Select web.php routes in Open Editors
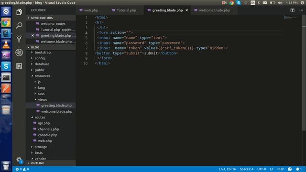Viewport: 306px width, 172px height. coord(51,23)
